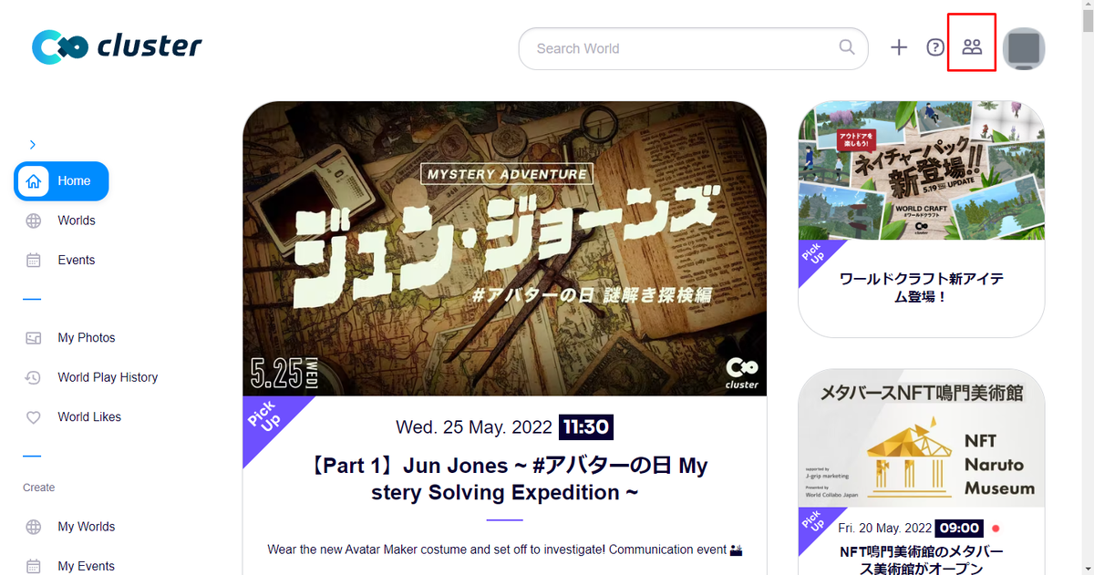1094x575 pixels.
Task: Click the calendar icon beside Events
Action: [x=34, y=260]
